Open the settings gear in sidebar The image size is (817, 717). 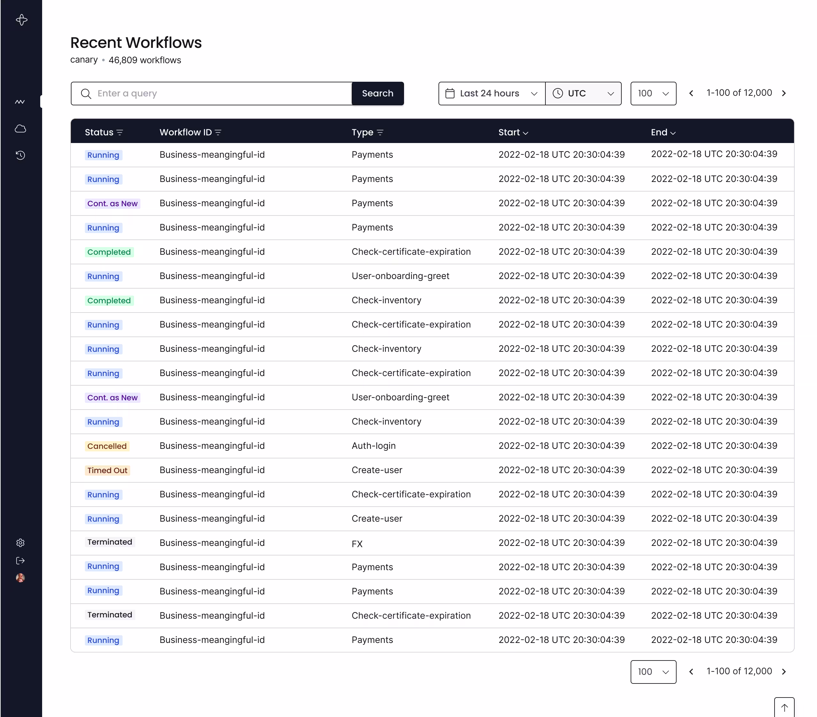click(20, 543)
